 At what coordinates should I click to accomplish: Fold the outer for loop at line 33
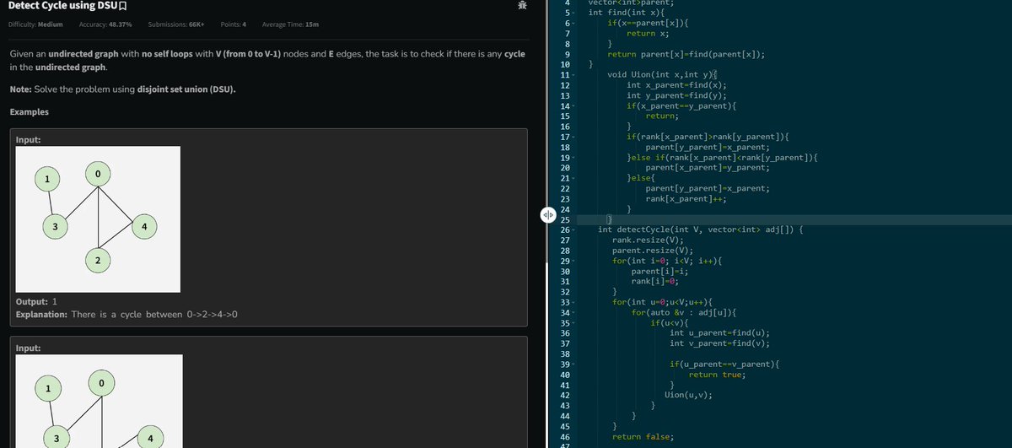[573, 302]
